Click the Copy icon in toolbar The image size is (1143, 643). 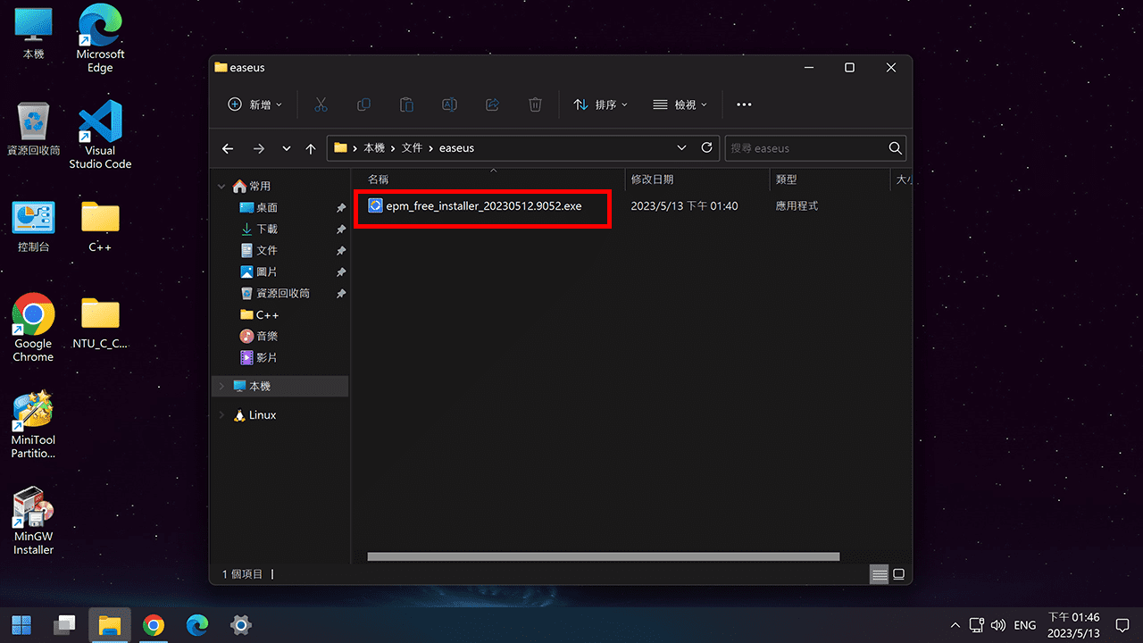(x=363, y=104)
